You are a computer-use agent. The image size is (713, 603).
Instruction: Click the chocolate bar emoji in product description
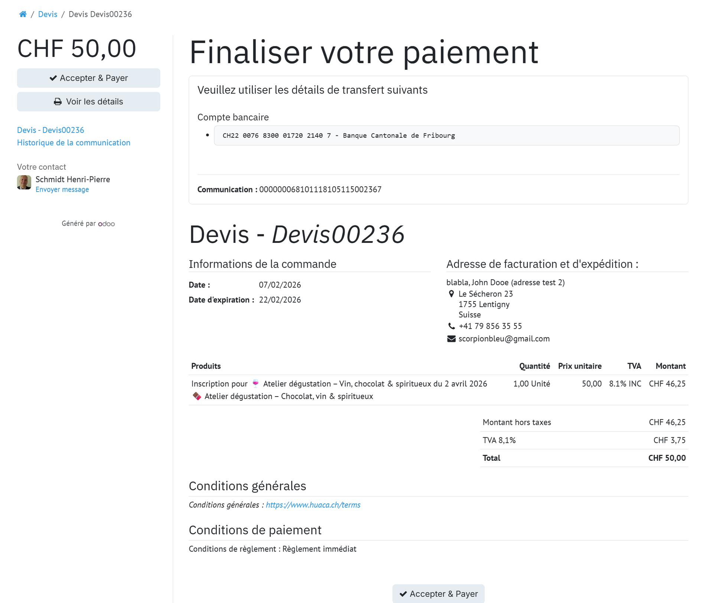(197, 396)
